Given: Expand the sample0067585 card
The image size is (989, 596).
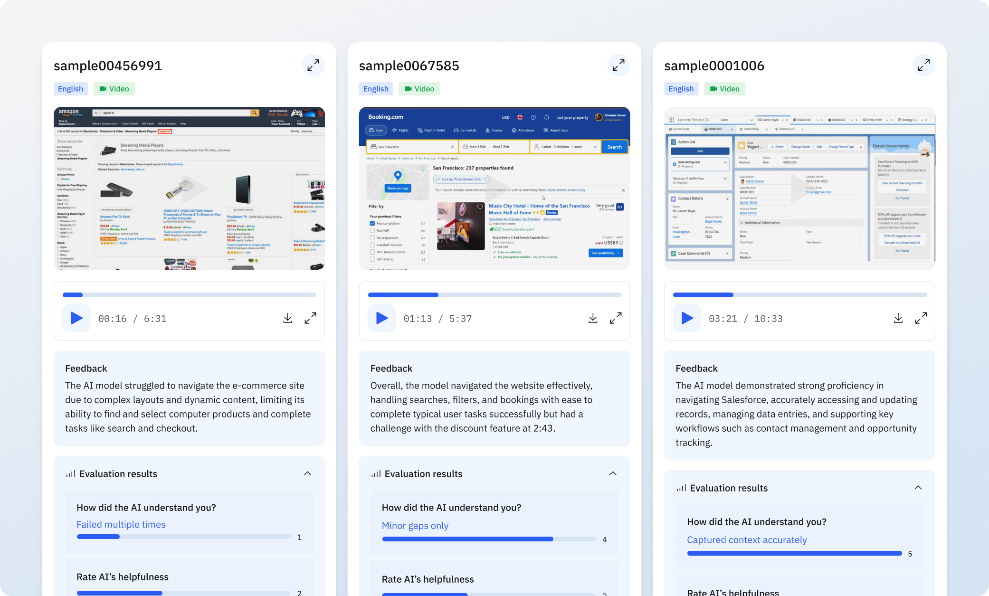Looking at the screenshot, I should coord(618,66).
